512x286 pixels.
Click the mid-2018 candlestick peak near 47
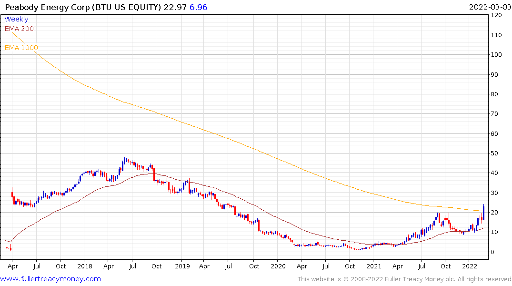pyautogui.click(x=124, y=160)
